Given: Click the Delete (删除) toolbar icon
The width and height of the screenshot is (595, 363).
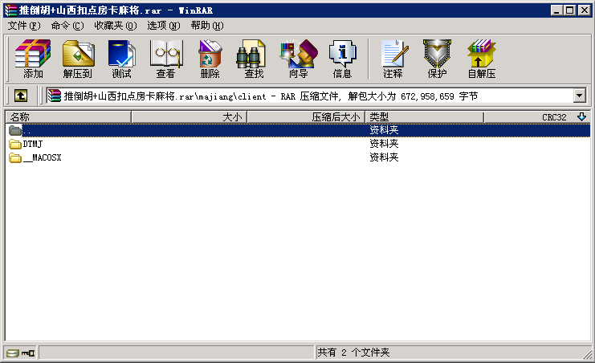Looking at the screenshot, I should [x=210, y=59].
